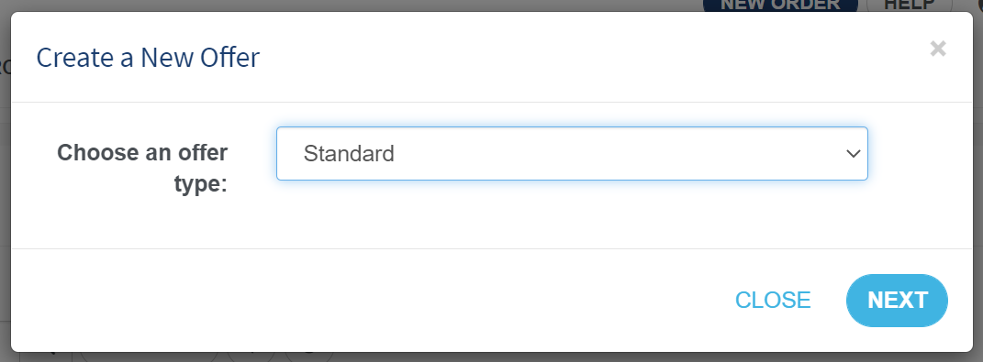Open the offer type dropdown
This screenshot has height=362, width=983.
[x=572, y=153]
